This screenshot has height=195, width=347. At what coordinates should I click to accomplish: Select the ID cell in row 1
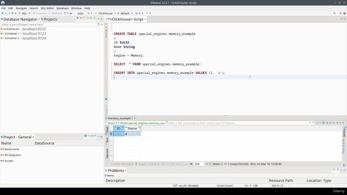point(119,134)
